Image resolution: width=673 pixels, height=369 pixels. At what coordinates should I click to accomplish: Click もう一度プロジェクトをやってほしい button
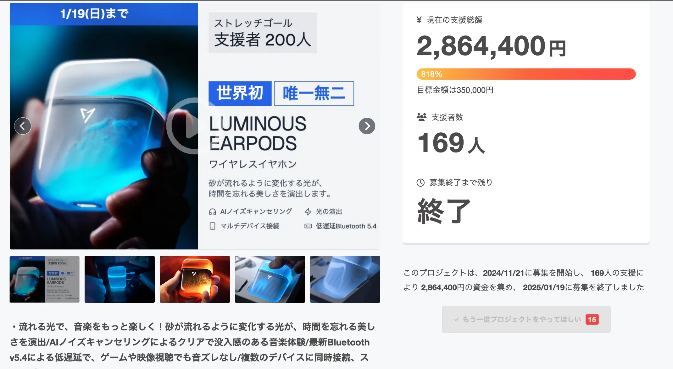pos(526,319)
